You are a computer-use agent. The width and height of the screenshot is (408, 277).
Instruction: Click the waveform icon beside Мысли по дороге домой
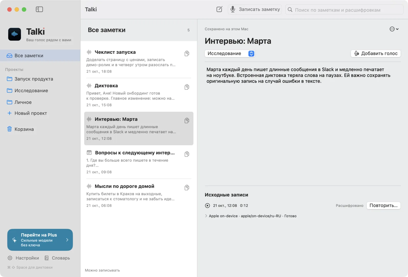89,186
